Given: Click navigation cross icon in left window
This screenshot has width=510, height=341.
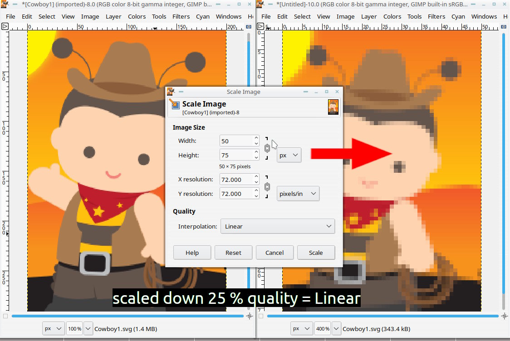Looking at the screenshot, I should tap(250, 316).
